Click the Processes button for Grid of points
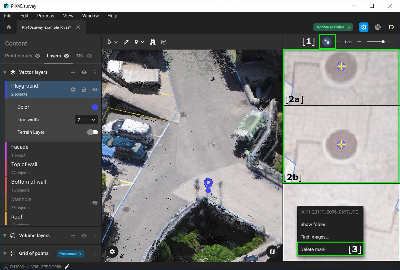400x270 pixels. [x=70, y=253]
